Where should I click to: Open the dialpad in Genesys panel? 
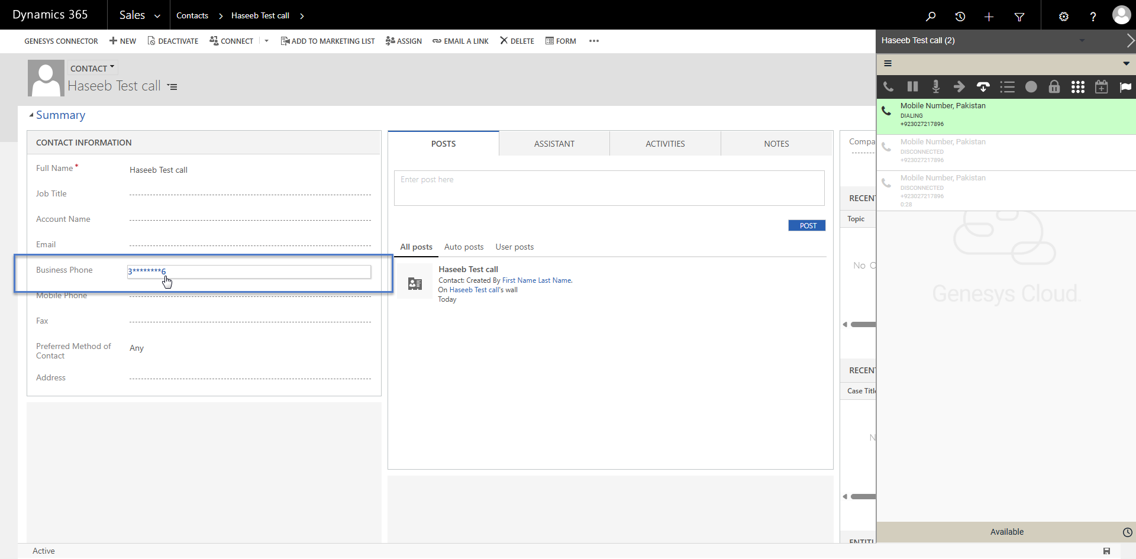1077,87
